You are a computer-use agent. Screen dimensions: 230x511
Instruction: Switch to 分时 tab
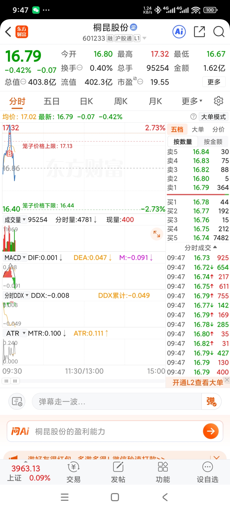(x=17, y=101)
